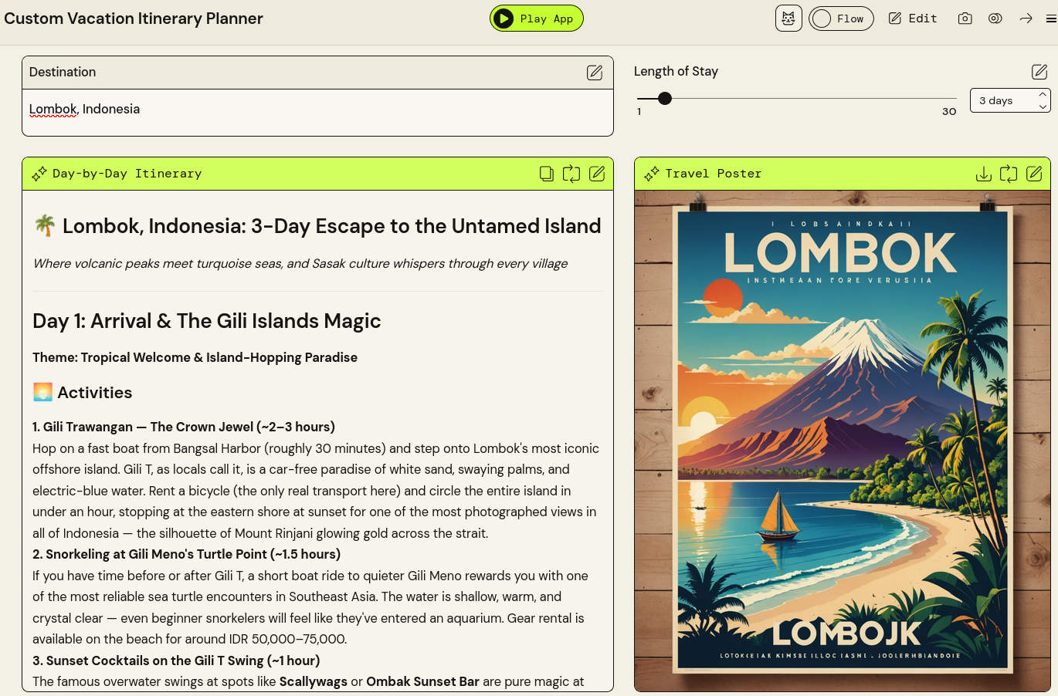This screenshot has width=1058, height=696.
Task: Click the edit icon beside Length of Stay
Action: [1039, 72]
